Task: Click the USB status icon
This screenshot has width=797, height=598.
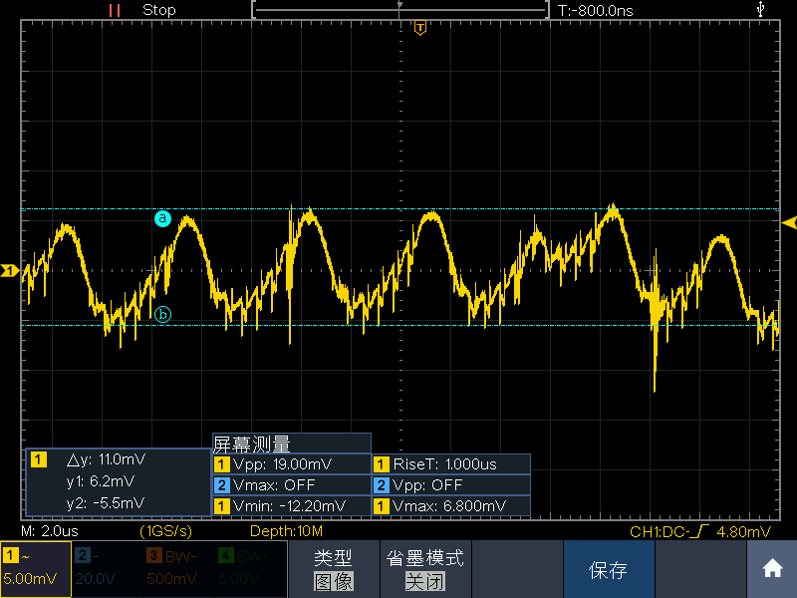Action: (760, 9)
